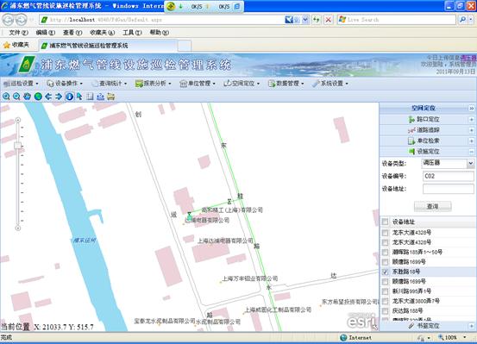Expand the 路口定位 panel section
The width and height of the screenshot is (477, 344).
click(x=471, y=119)
